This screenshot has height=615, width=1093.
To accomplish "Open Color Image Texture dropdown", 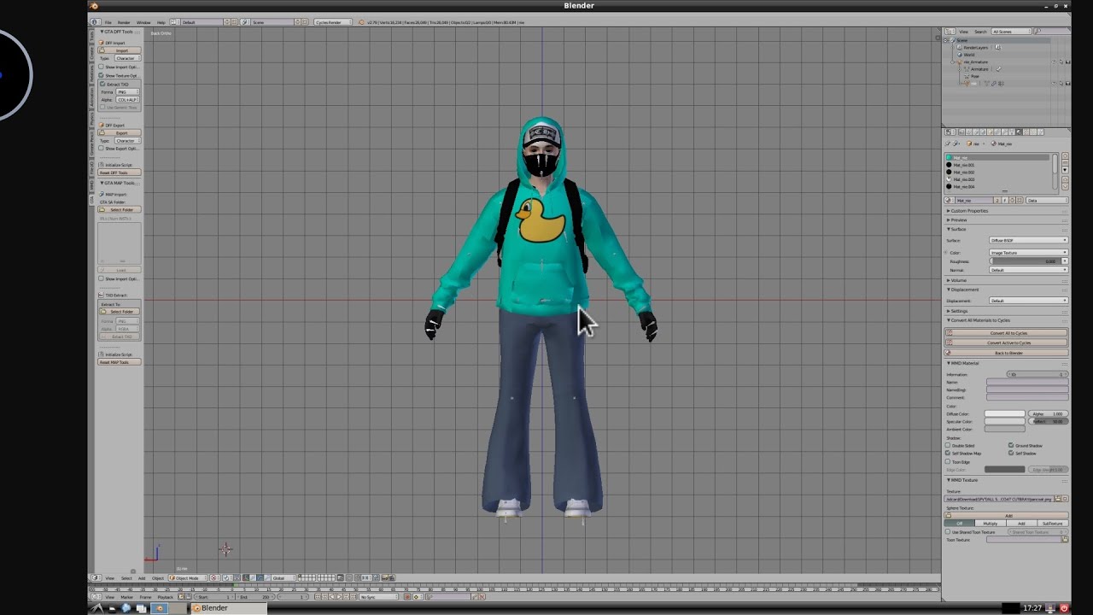I will pos(1028,252).
